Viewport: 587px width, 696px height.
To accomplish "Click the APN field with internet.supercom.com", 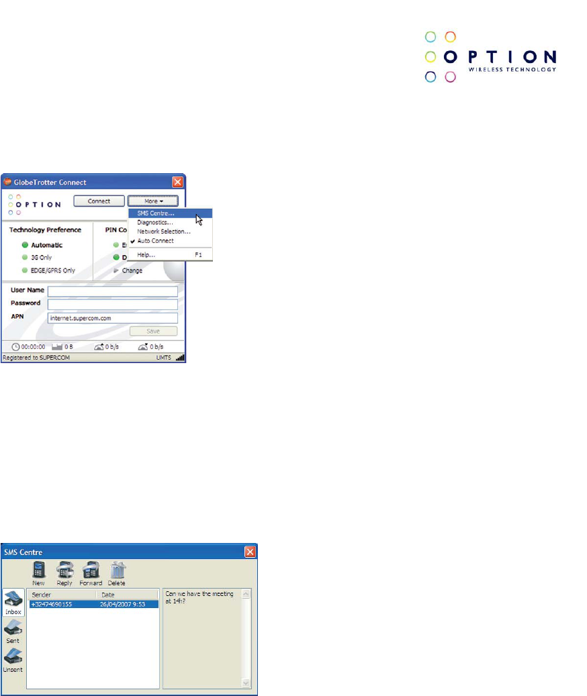I will coord(113,318).
